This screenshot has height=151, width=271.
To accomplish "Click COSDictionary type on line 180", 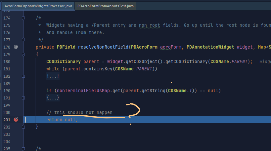I will (x=64, y=61).
